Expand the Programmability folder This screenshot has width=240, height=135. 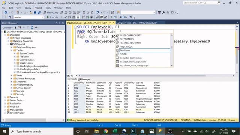pos(12,85)
